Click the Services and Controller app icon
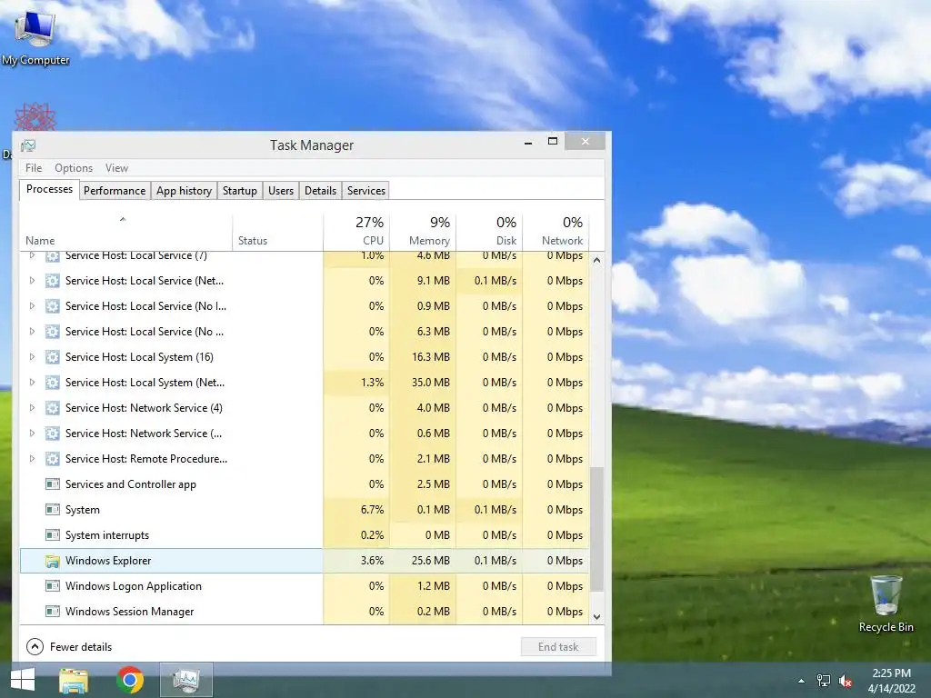The image size is (931, 698). click(x=52, y=484)
